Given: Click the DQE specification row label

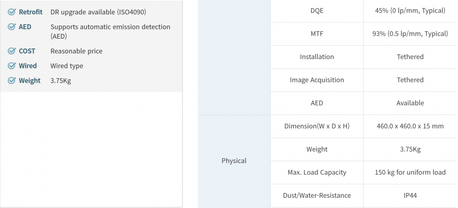Looking at the screenshot, I should [x=317, y=11].
